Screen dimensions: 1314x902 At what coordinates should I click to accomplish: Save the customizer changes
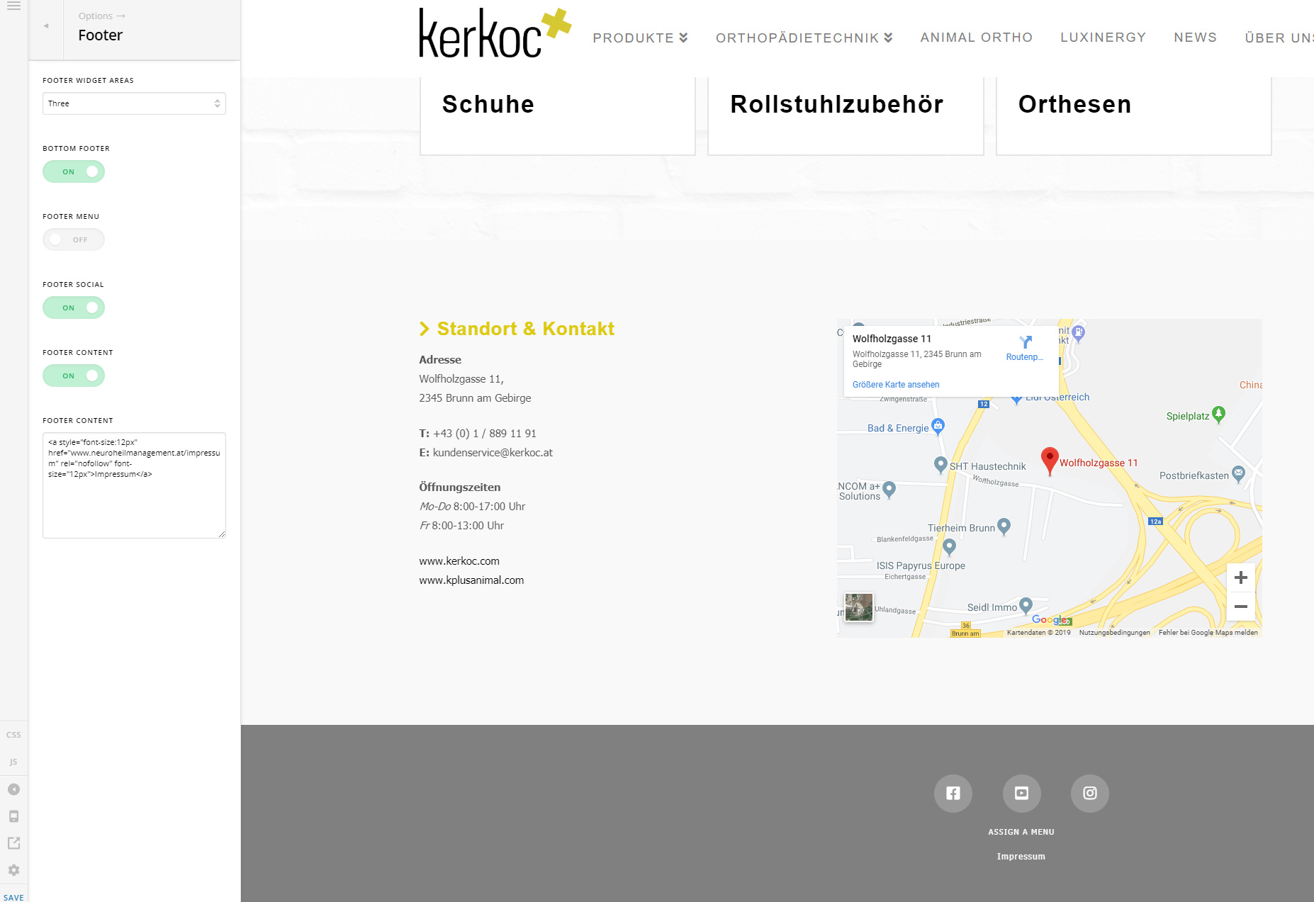point(13,897)
